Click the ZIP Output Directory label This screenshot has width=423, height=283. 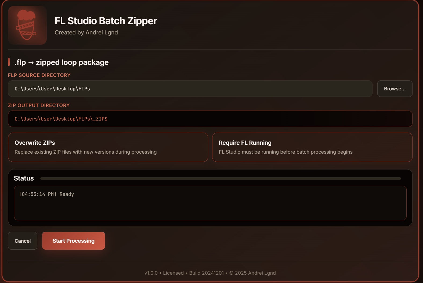tap(39, 105)
